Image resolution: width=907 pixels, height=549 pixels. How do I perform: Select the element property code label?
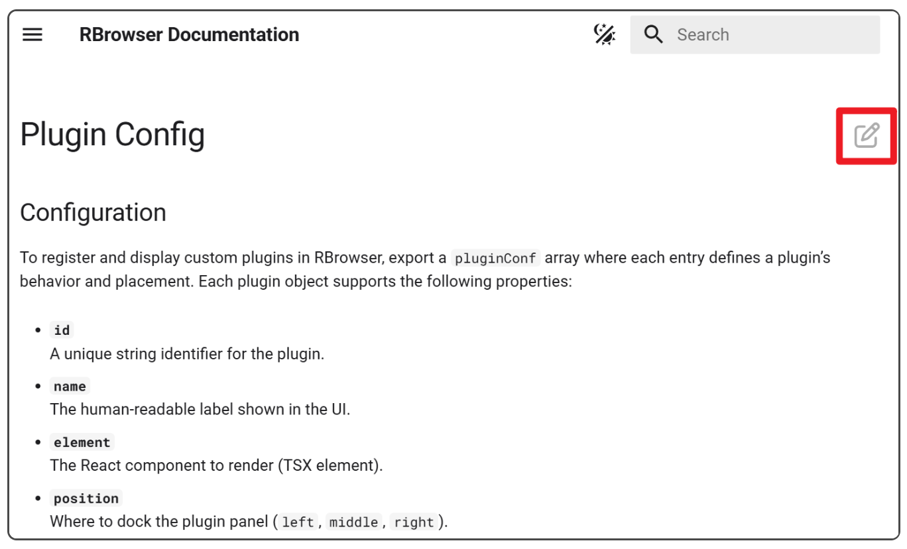click(x=83, y=442)
